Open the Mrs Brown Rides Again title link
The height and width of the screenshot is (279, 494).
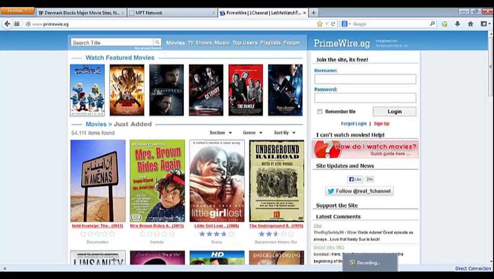click(157, 226)
